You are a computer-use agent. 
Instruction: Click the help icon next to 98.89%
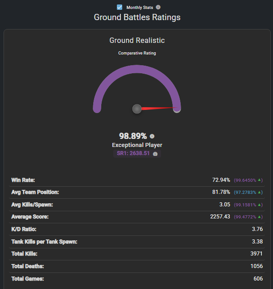pos(152,136)
